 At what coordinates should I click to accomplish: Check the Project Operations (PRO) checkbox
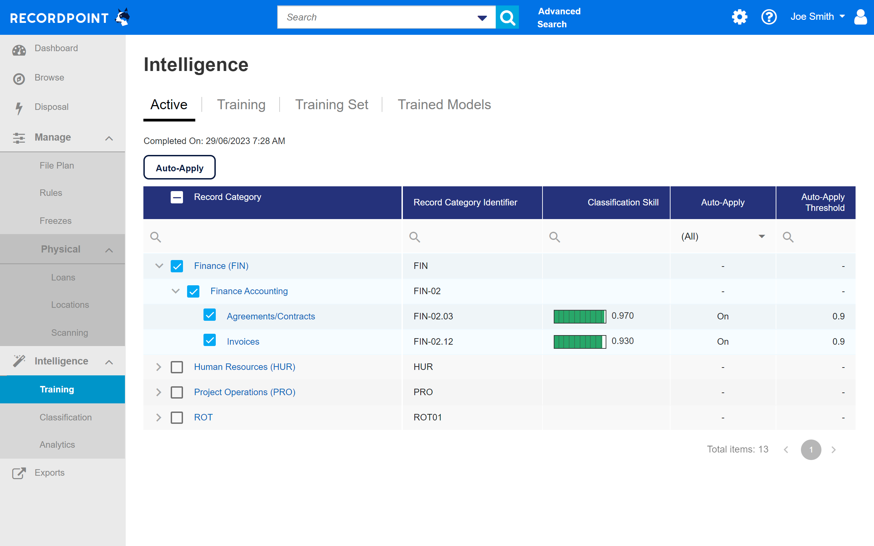point(177,392)
